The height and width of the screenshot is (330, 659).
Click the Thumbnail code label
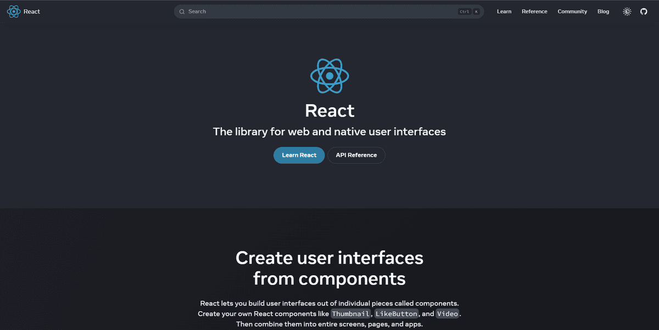(x=351, y=314)
